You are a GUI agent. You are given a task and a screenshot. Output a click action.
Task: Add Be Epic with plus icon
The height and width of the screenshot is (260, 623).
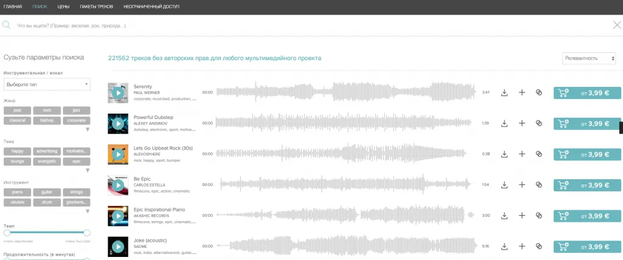[522, 185]
